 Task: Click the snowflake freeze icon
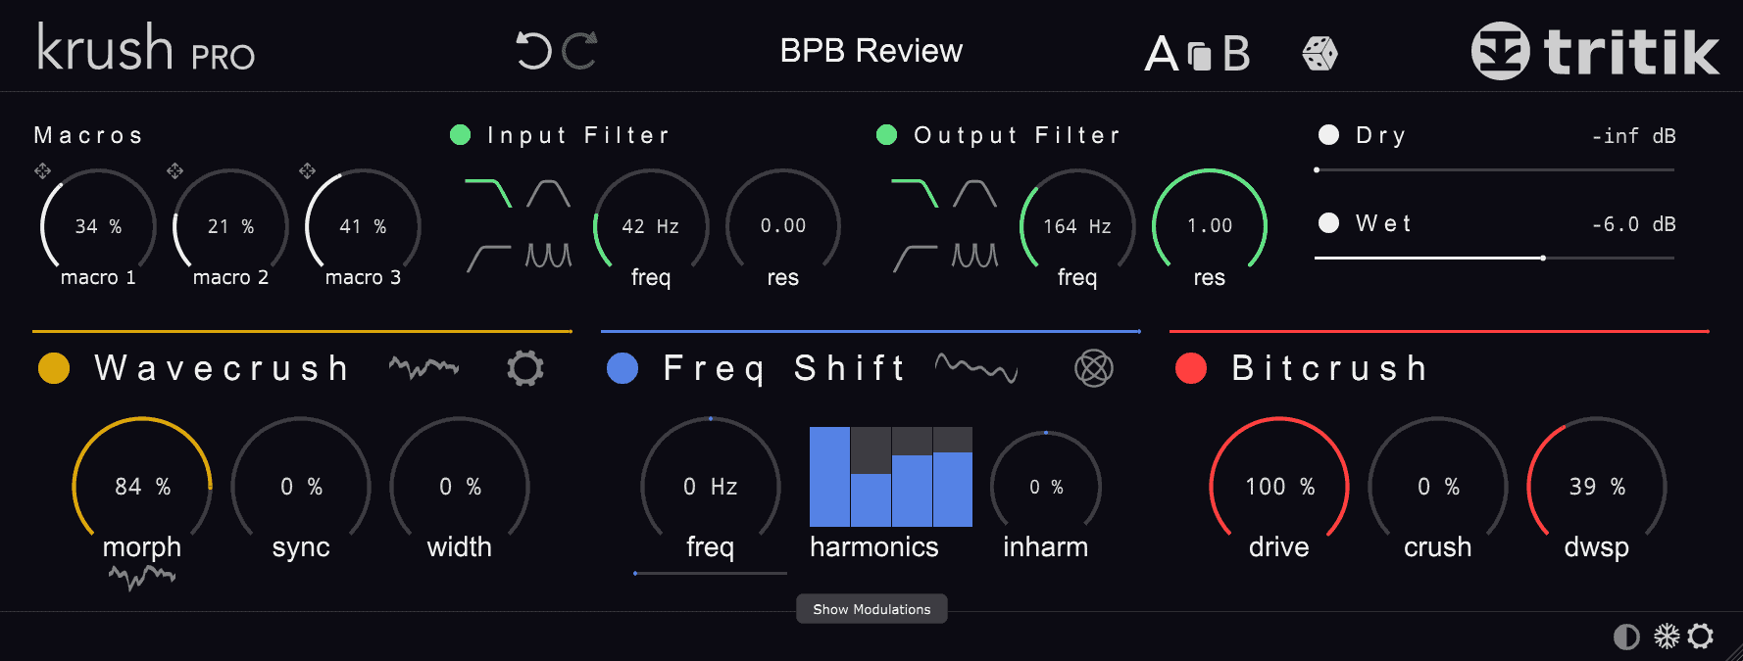[1667, 637]
